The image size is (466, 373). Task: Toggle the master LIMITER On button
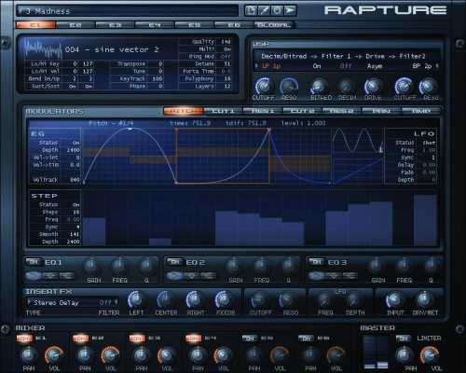tap(404, 338)
